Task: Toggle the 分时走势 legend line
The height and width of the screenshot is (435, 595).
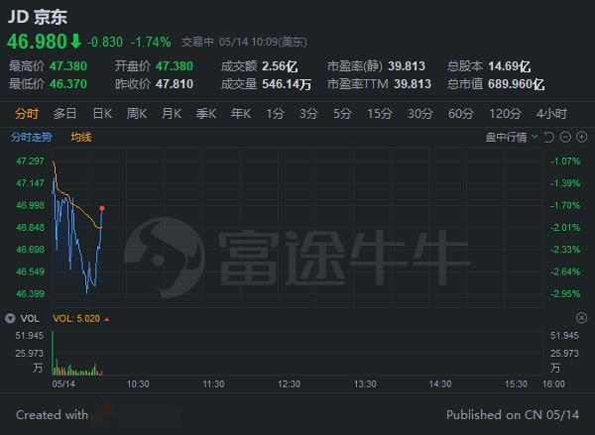Action: [31, 137]
